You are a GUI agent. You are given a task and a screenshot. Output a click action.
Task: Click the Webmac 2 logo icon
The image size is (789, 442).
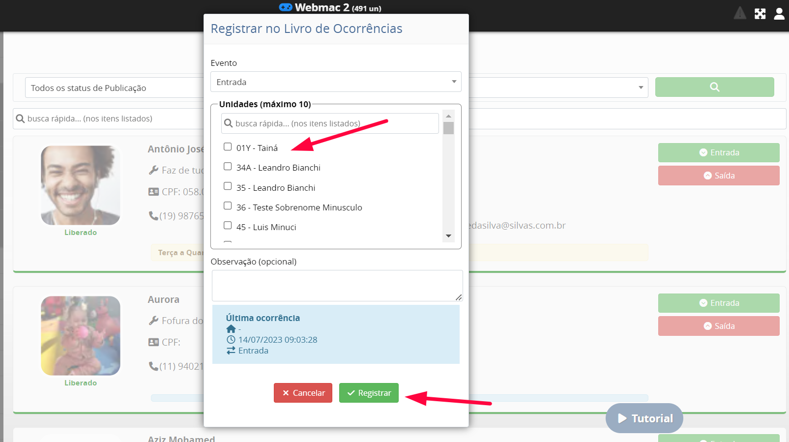click(x=286, y=7)
